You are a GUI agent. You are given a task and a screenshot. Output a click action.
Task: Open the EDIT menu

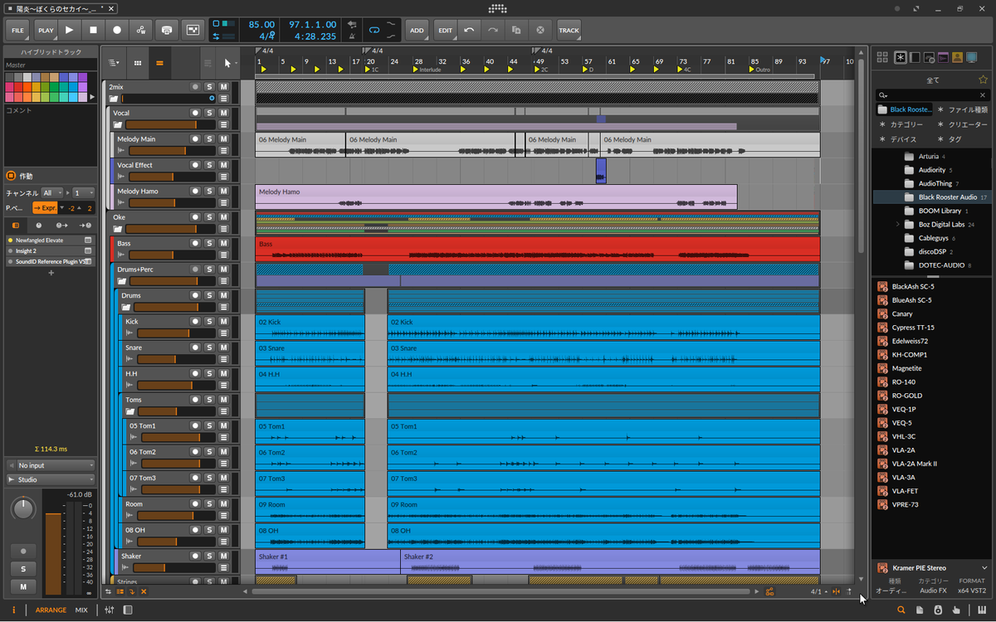click(446, 30)
